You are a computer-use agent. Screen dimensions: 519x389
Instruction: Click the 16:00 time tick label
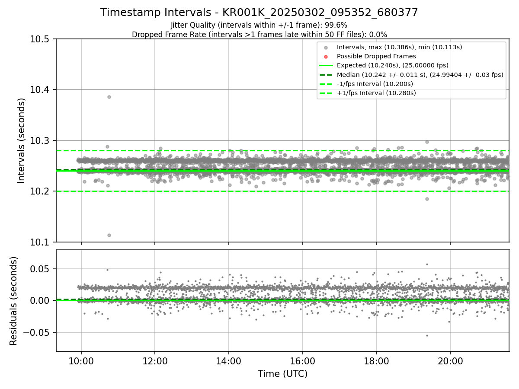[x=303, y=361]
